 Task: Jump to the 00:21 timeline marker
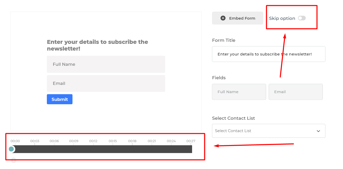(x=152, y=141)
